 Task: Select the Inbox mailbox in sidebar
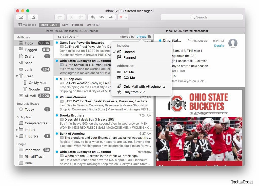(34, 43)
